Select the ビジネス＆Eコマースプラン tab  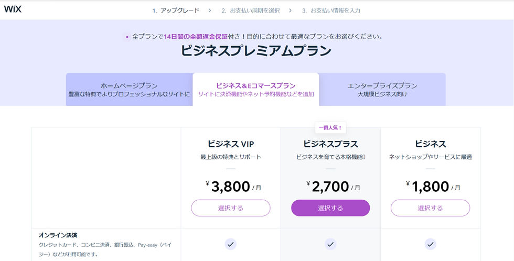(x=256, y=90)
